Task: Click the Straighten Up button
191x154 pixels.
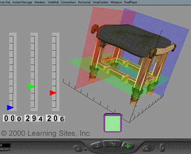Action: (163, 148)
